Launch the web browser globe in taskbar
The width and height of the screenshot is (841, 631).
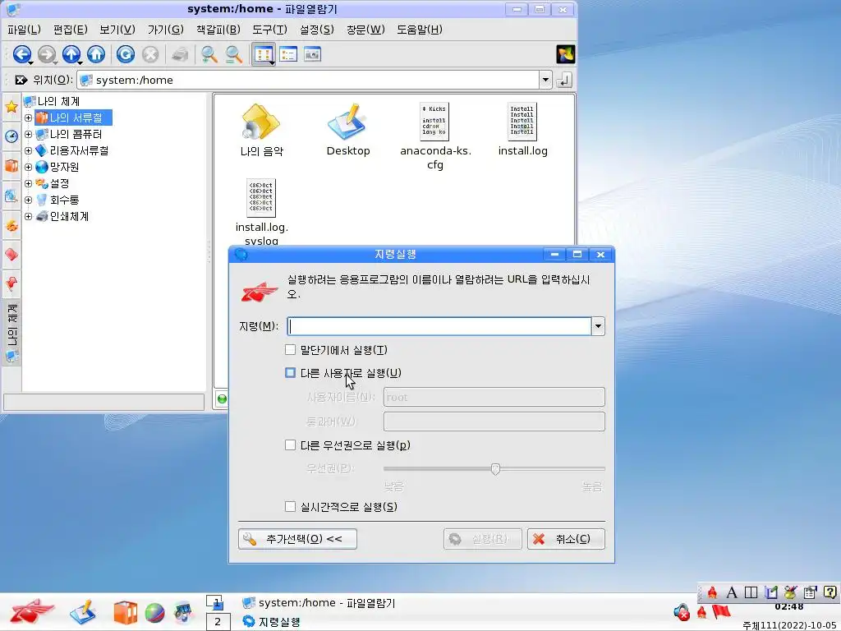click(154, 613)
